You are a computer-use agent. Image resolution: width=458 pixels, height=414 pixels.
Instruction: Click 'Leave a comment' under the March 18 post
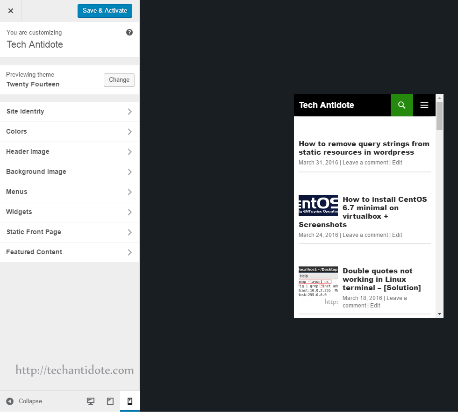375,302
